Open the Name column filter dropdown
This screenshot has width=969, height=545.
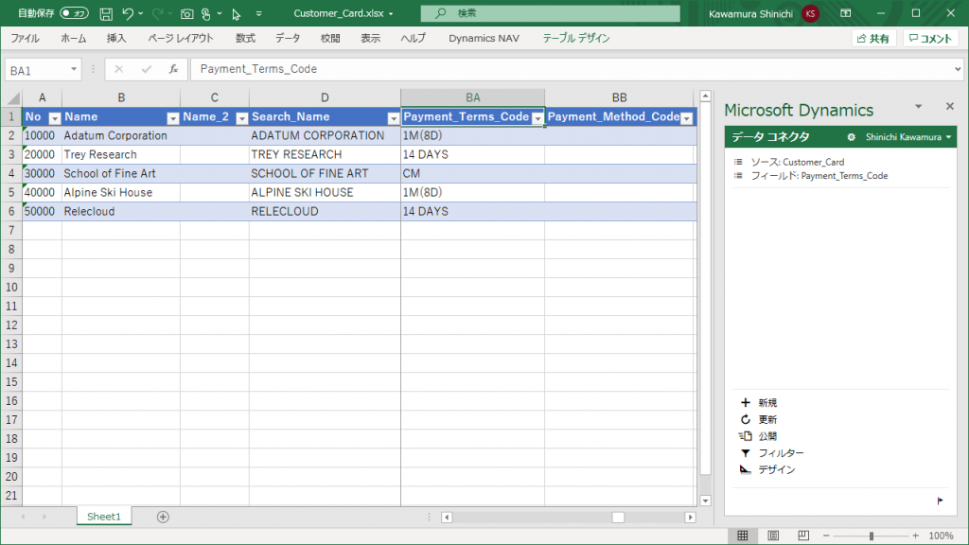click(172, 118)
